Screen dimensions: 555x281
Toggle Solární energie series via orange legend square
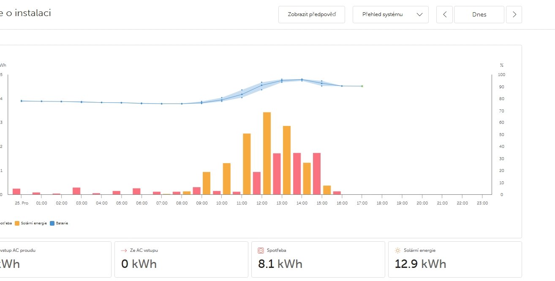[x=16, y=223]
